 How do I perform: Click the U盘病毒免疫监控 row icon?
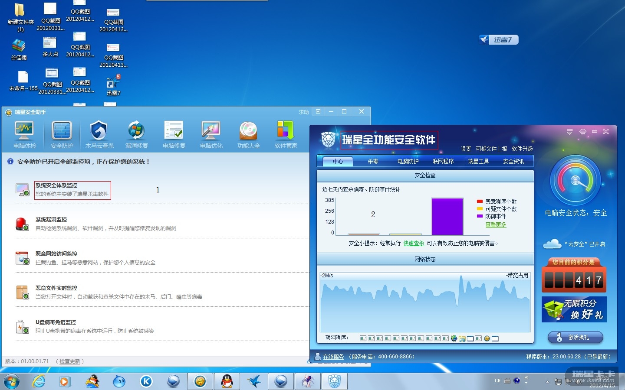(x=22, y=326)
